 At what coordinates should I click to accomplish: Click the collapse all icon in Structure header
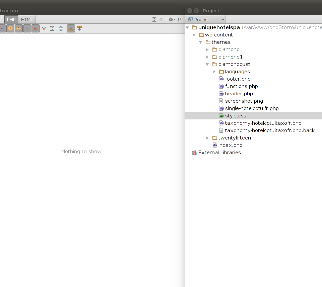coord(161,19)
